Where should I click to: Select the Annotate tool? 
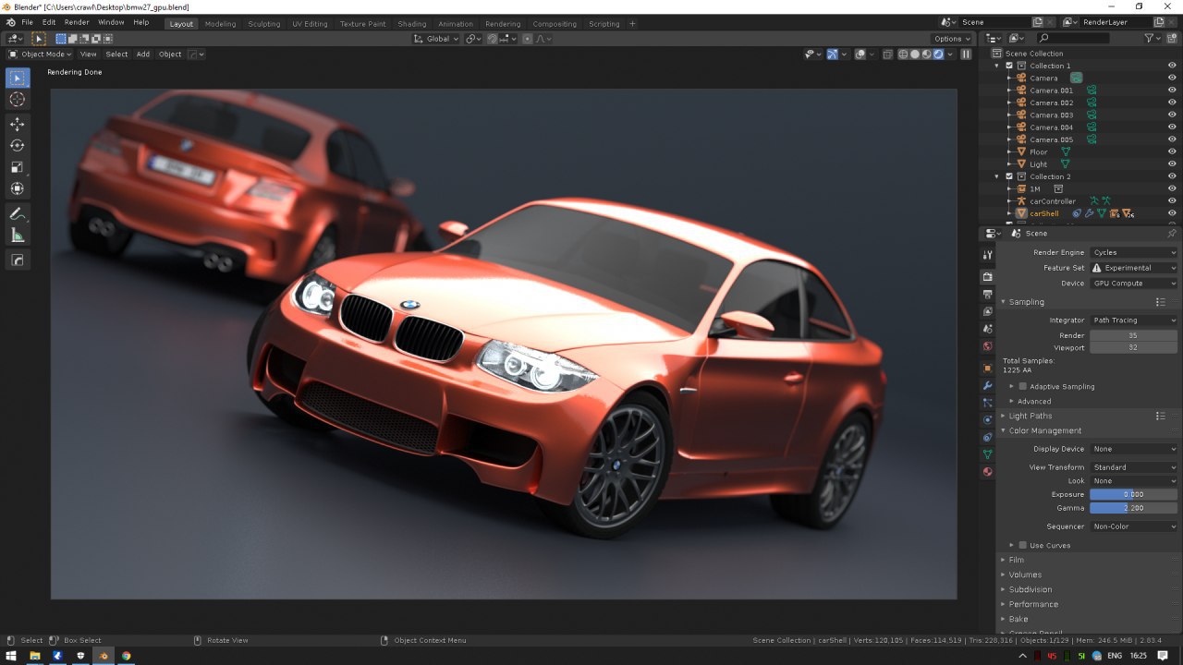pyautogui.click(x=17, y=213)
